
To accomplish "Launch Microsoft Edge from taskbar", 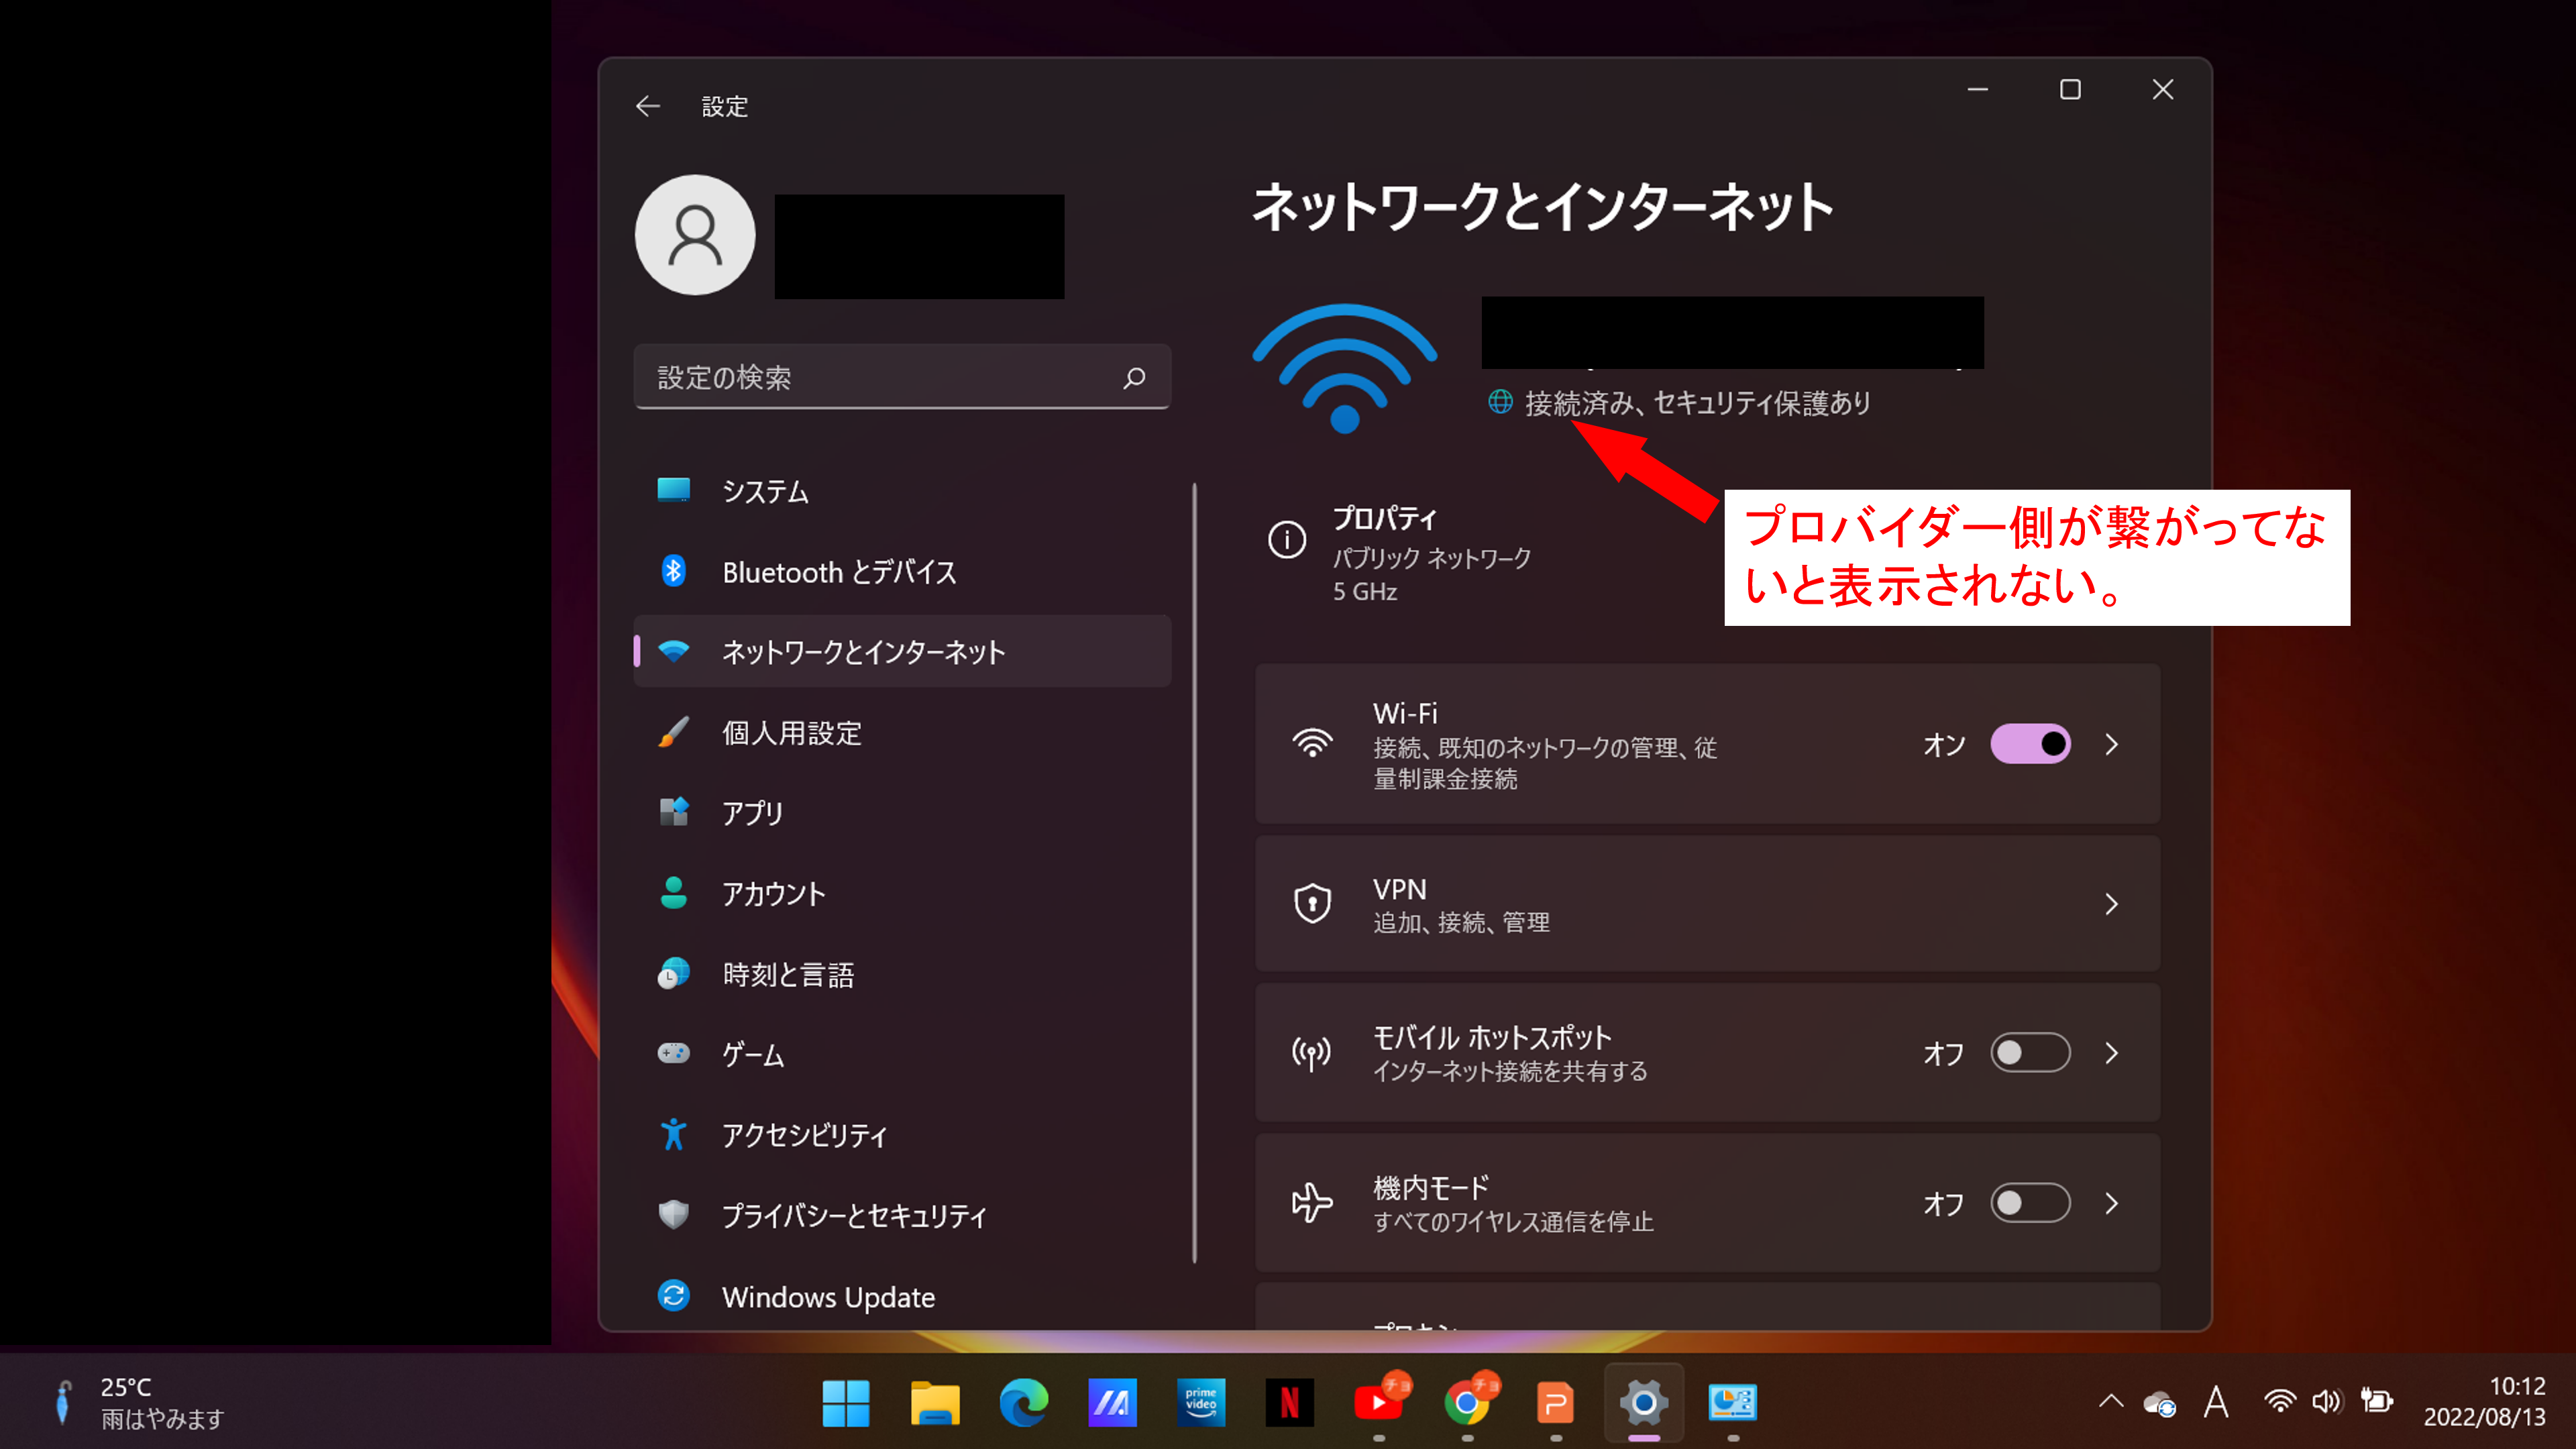I will [1023, 1403].
